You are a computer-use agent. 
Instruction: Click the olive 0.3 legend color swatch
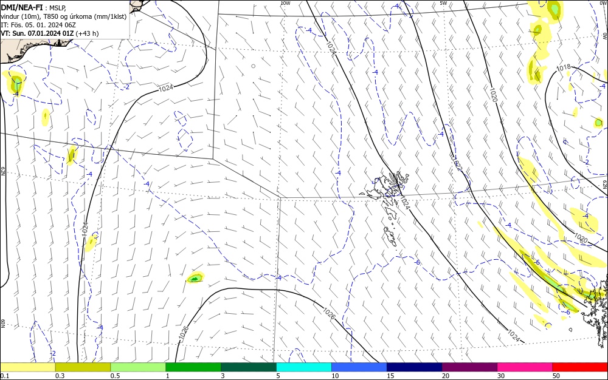(x=83, y=367)
